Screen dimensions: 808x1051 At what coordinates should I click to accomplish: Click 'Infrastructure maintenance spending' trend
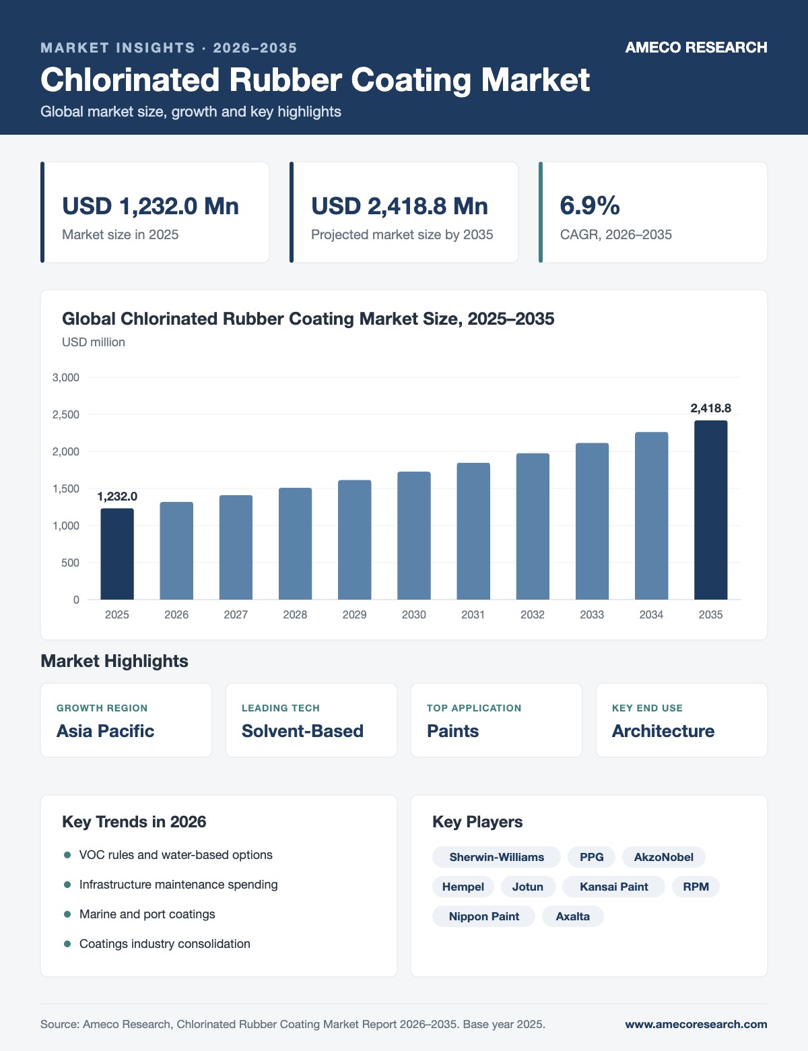178,885
